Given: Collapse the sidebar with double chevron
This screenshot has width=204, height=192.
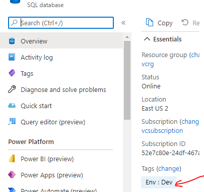Looking at the screenshot, I should tap(123, 23).
